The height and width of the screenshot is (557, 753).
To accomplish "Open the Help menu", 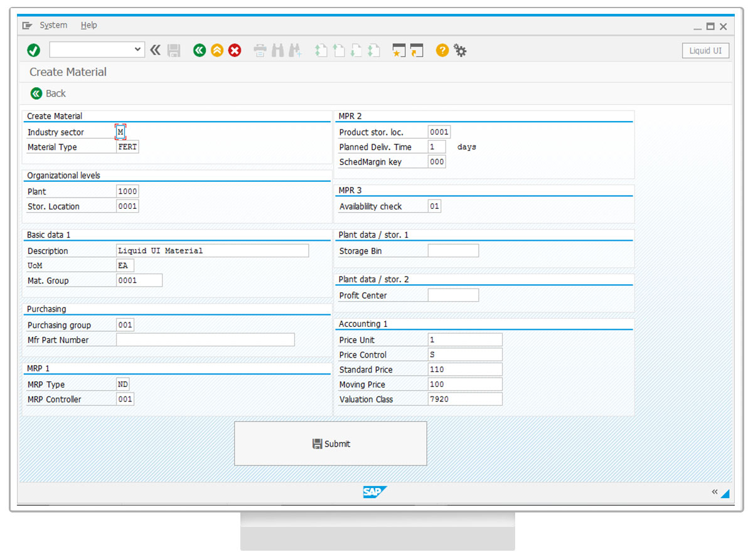I will tap(89, 25).
